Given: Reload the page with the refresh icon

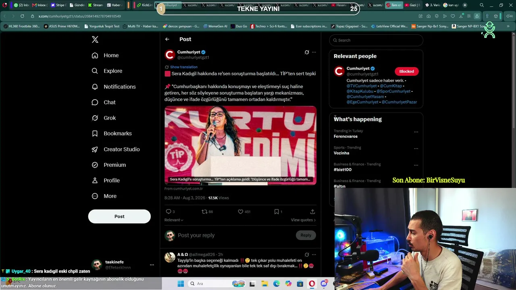Looking at the screenshot, I should pyautogui.click(x=22, y=16).
